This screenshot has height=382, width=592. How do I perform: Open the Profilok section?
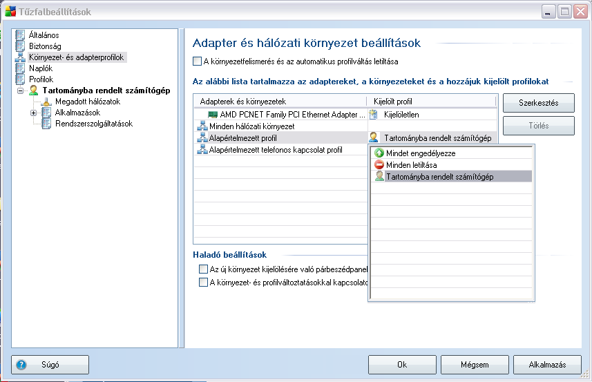pyautogui.click(x=41, y=79)
